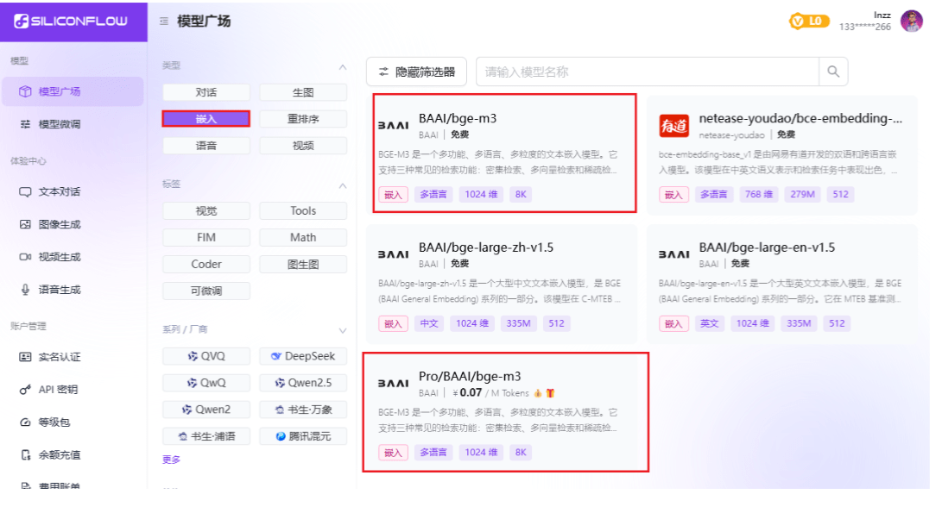Enable the 对话 type filter

point(205,92)
